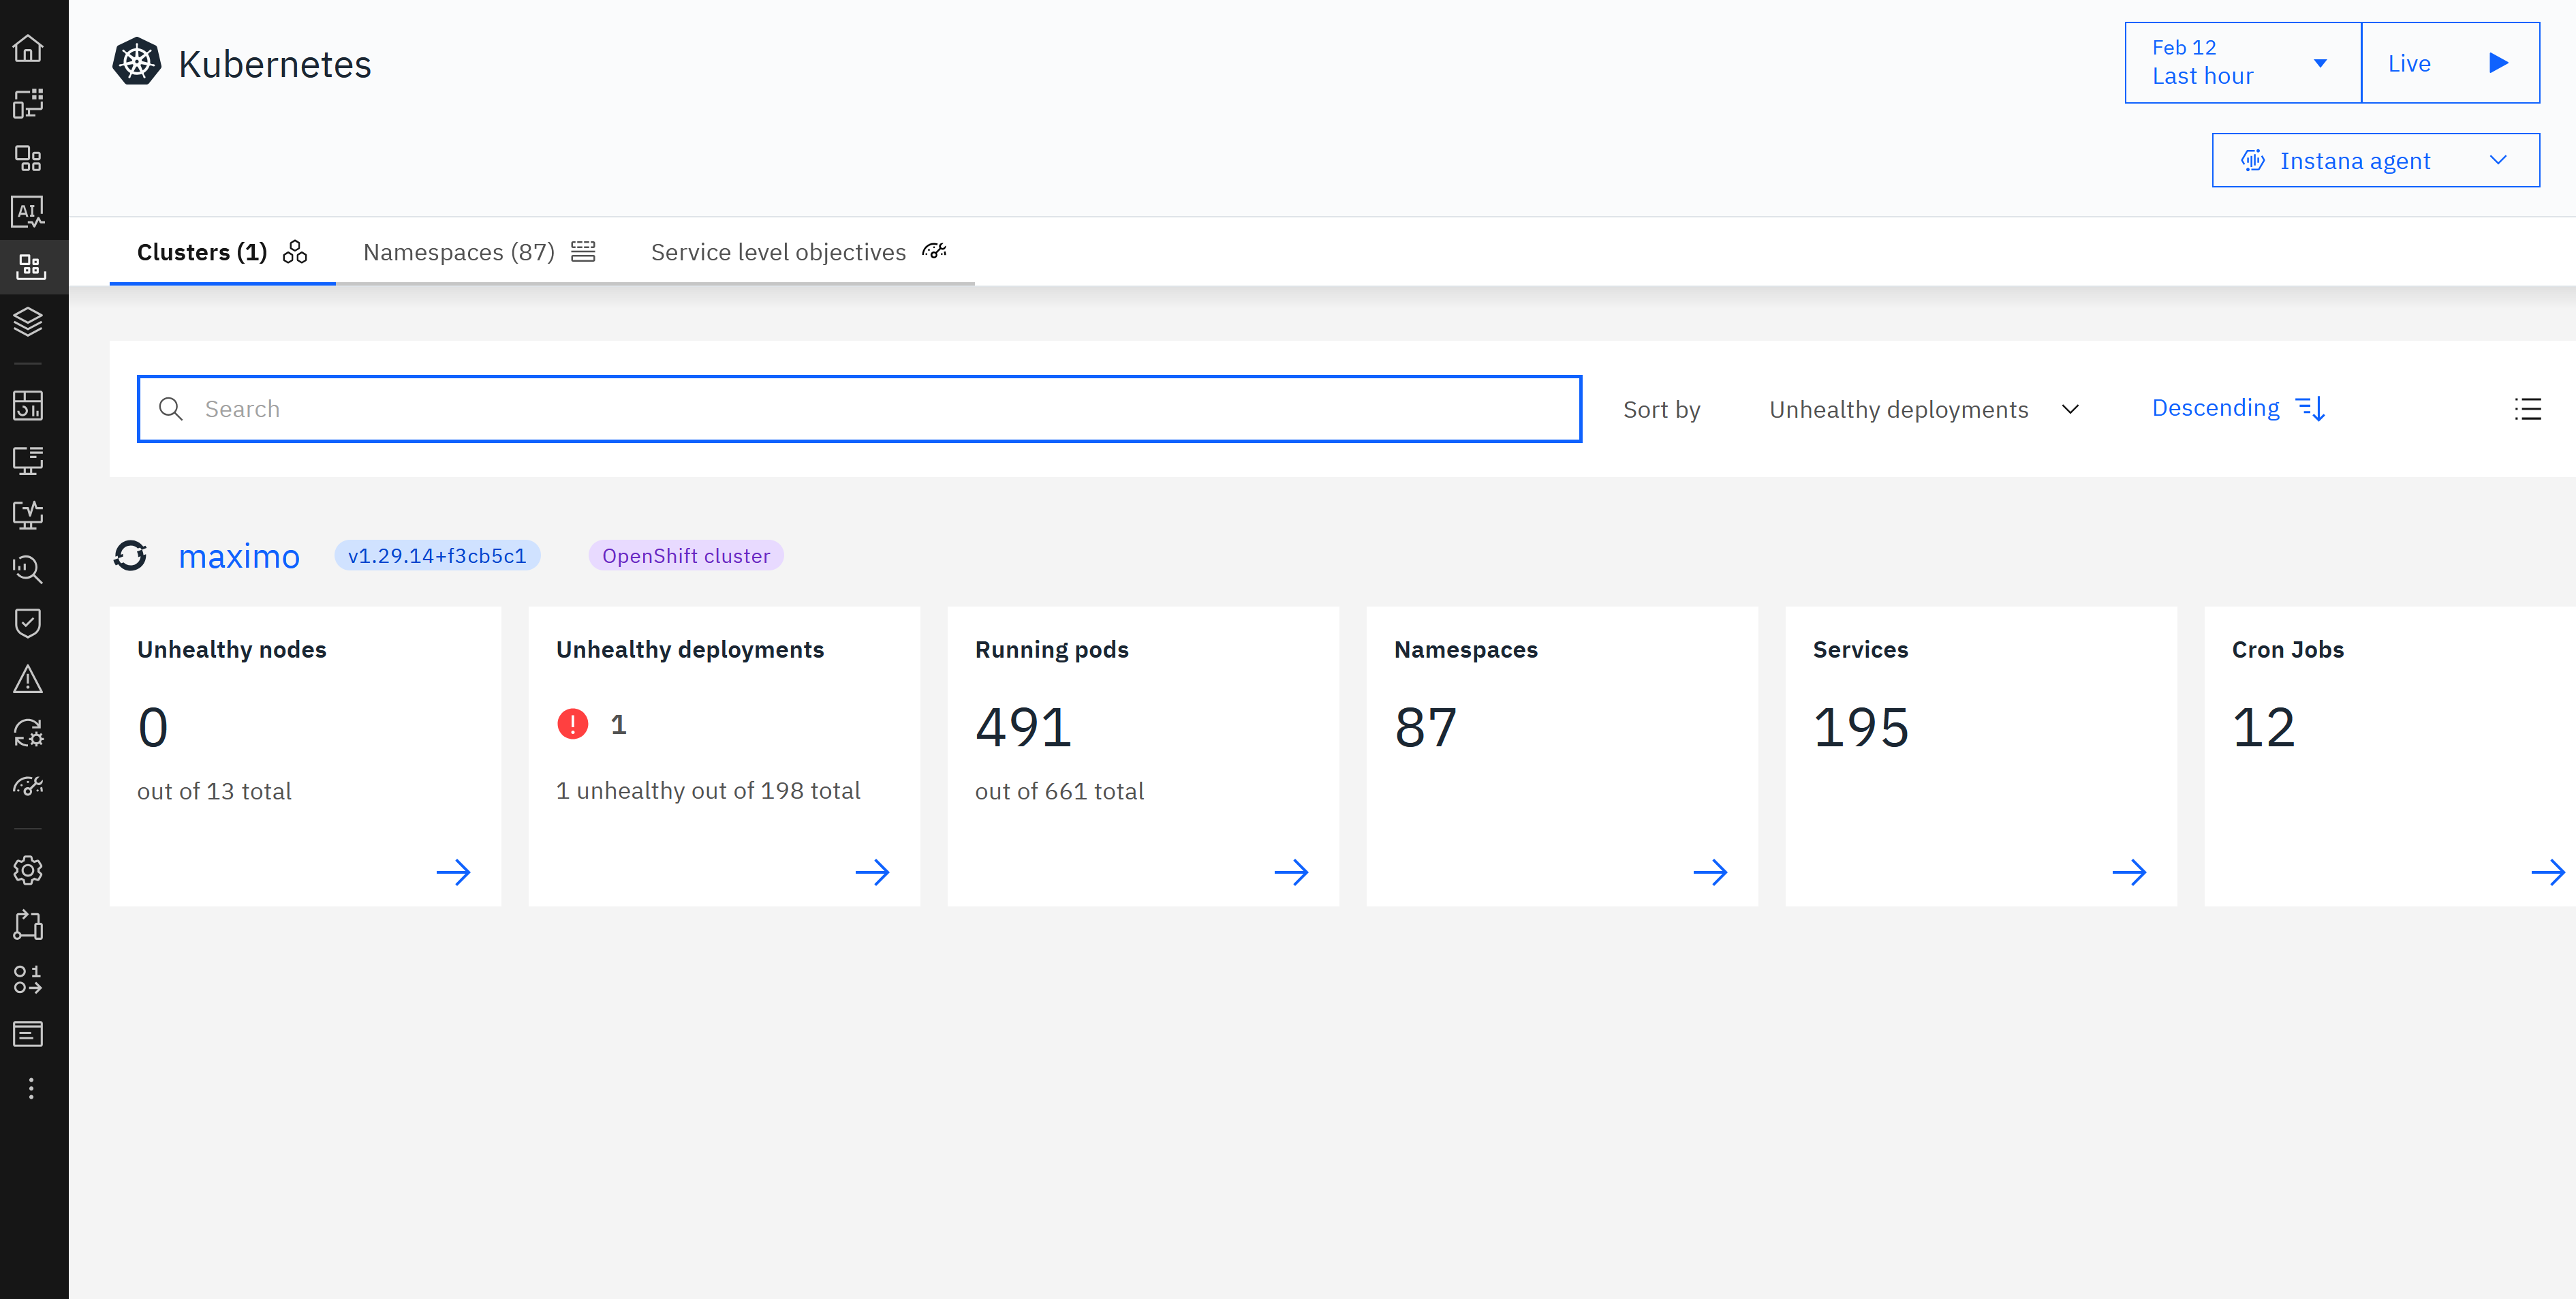
Task: Click arrow on Unhealthy nodes card
Action: coord(453,872)
